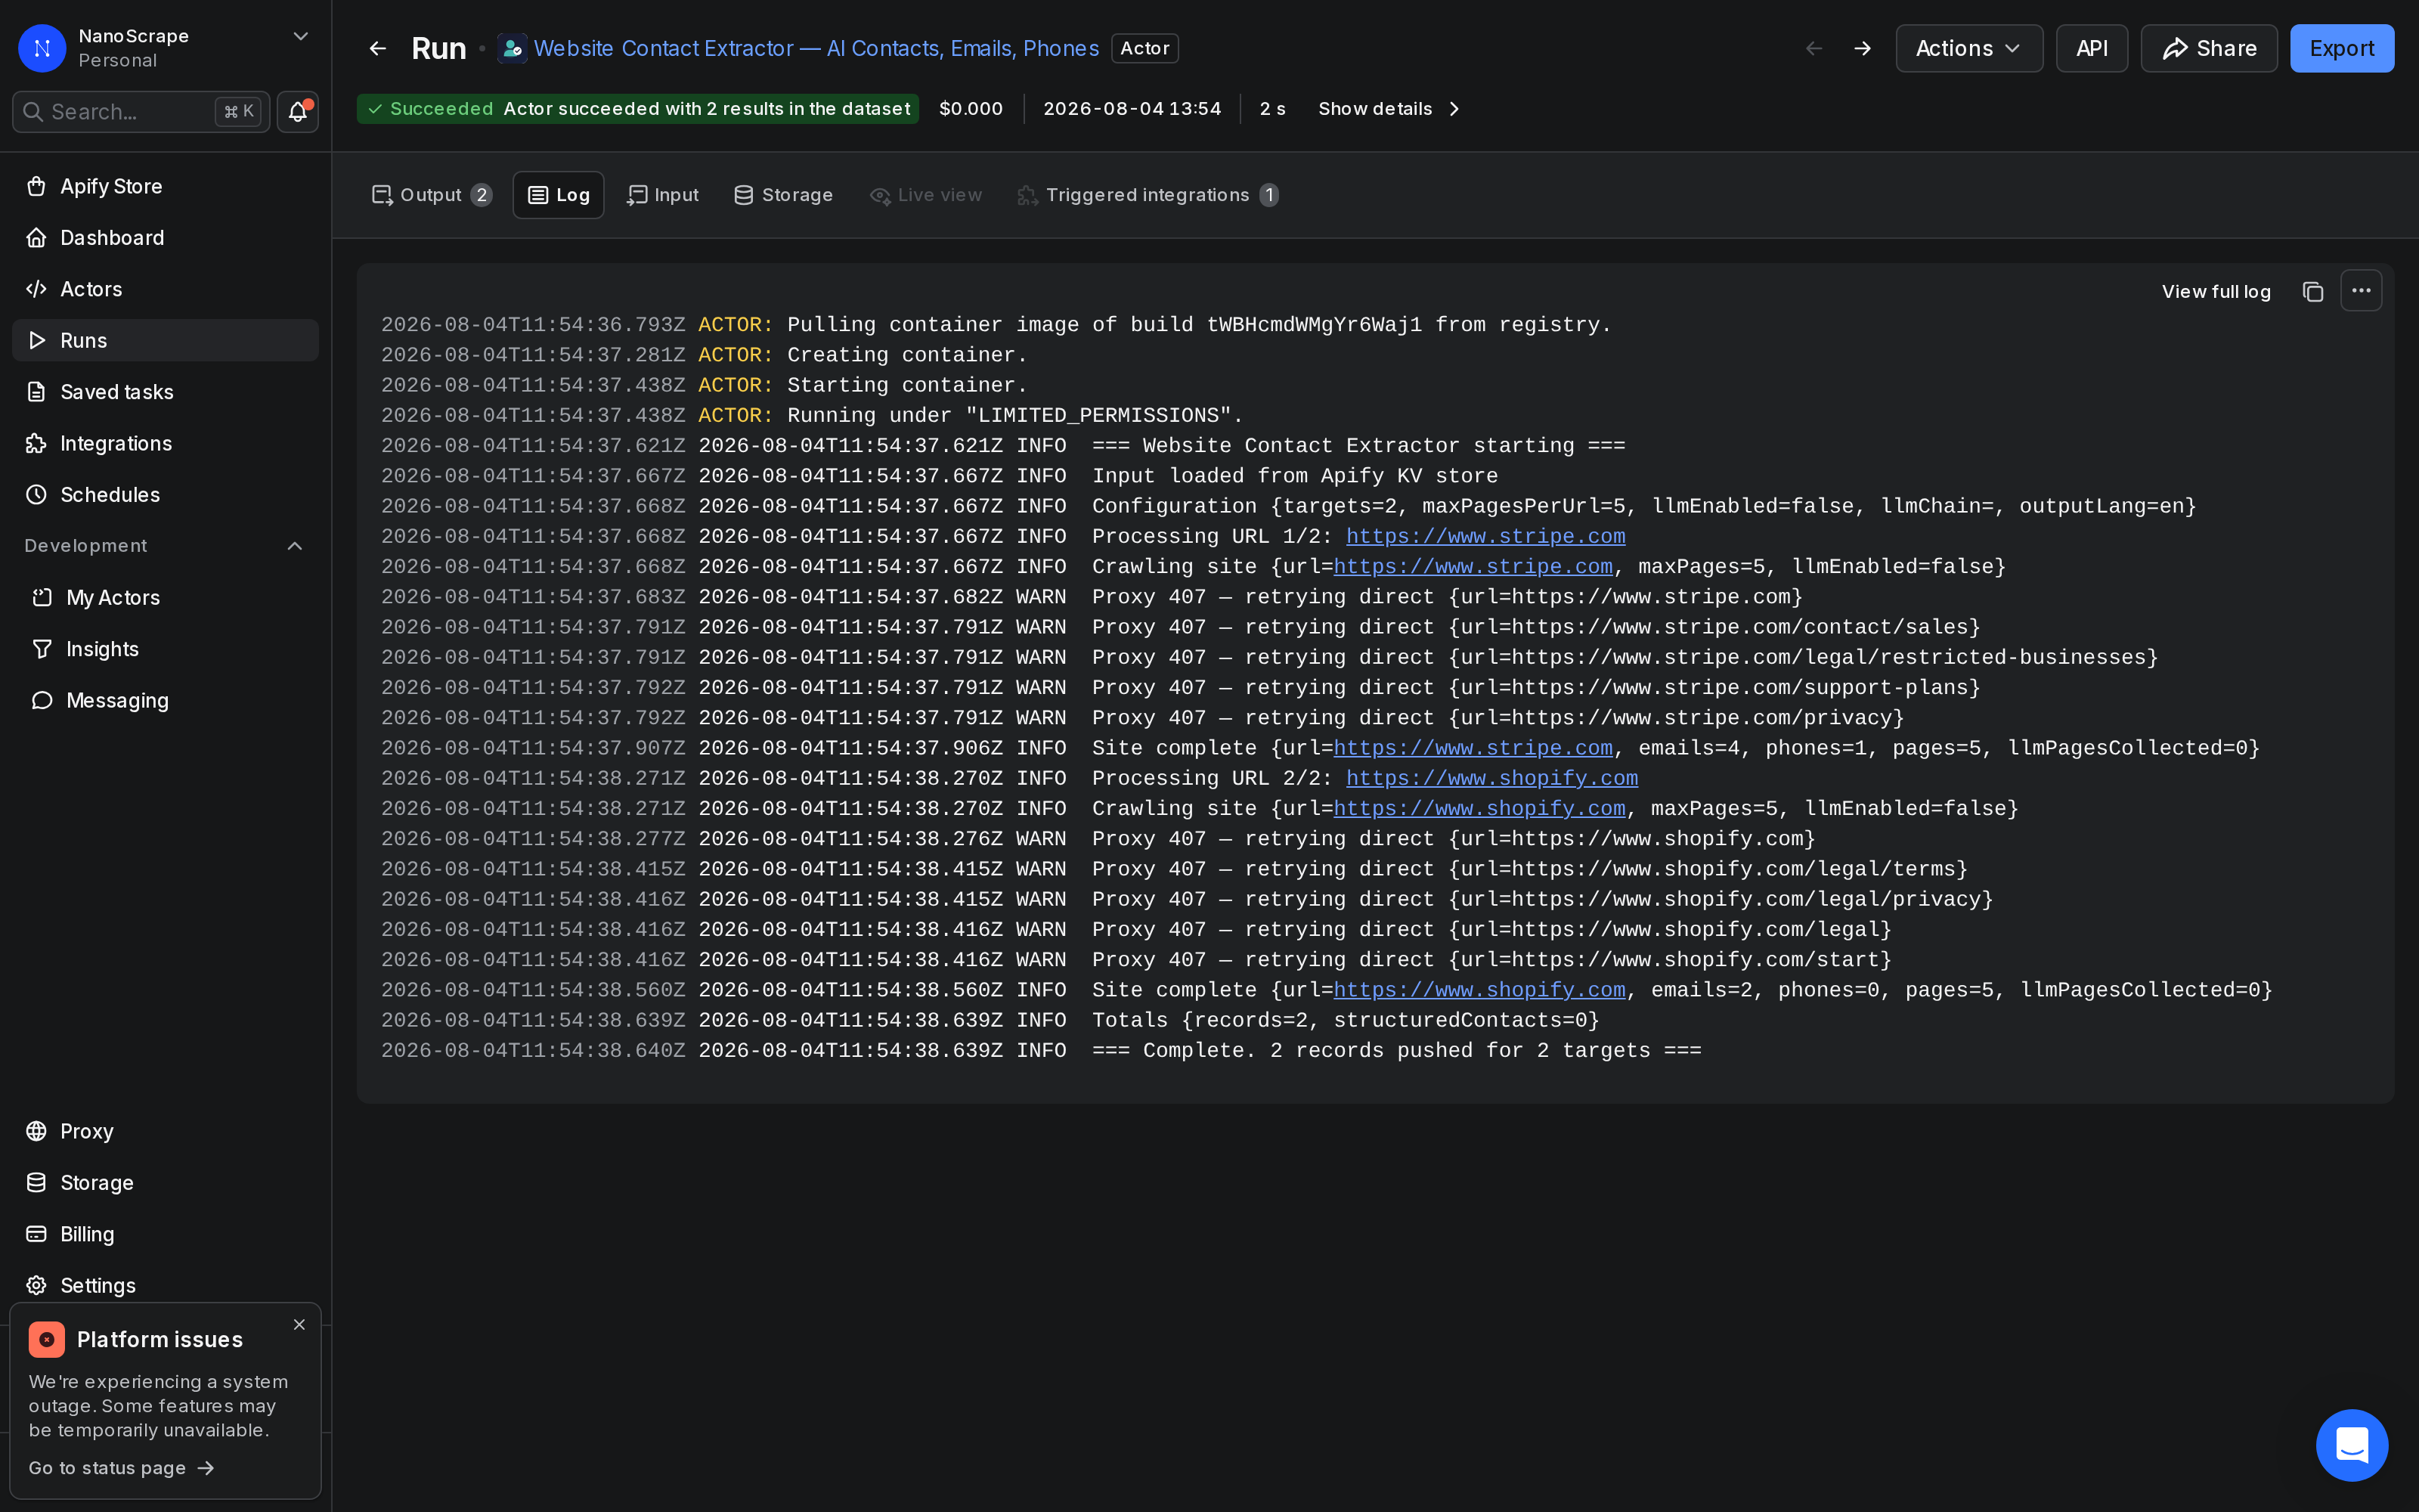Image resolution: width=2419 pixels, height=1512 pixels.
Task: Switch to the Live view tab
Action: coord(925,195)
